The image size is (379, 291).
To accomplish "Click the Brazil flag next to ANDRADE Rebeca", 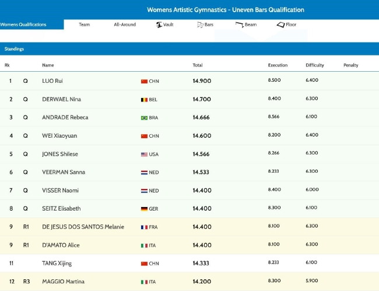I will pyautogui.click(x=144, y=118).
